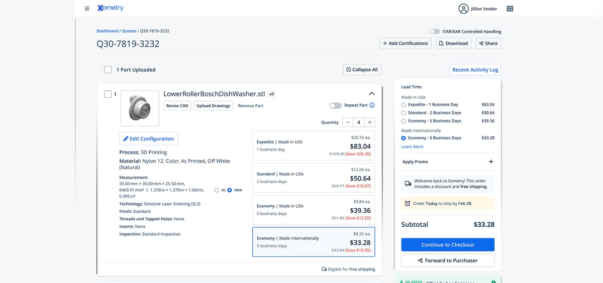Click the LowerRollerBoschDishWasher.stl file name
The height and width of the screenshot is (283, 603).
pyautogui.click(x=214, y=94)
